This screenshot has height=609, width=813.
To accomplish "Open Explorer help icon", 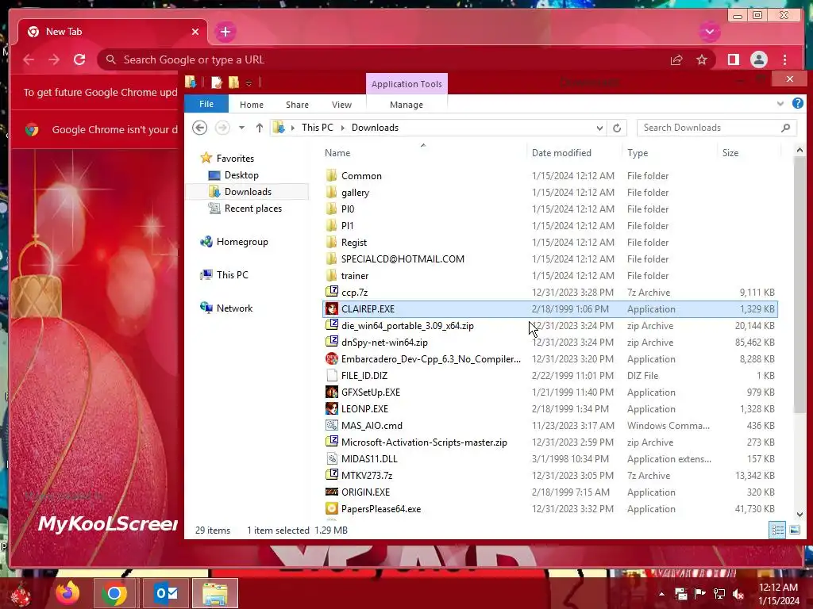I will click(797, 104).
